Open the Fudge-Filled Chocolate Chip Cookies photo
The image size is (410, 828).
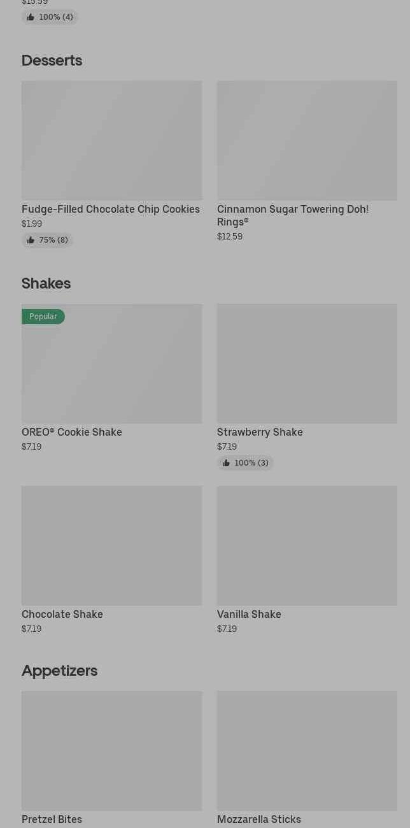(111, 140)
